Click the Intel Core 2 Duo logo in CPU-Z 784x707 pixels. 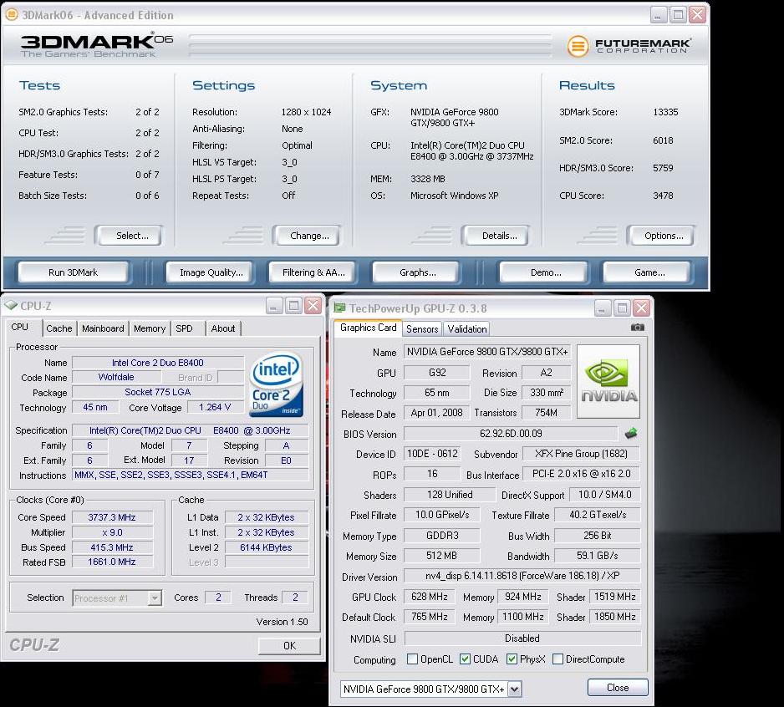point(276,384)
